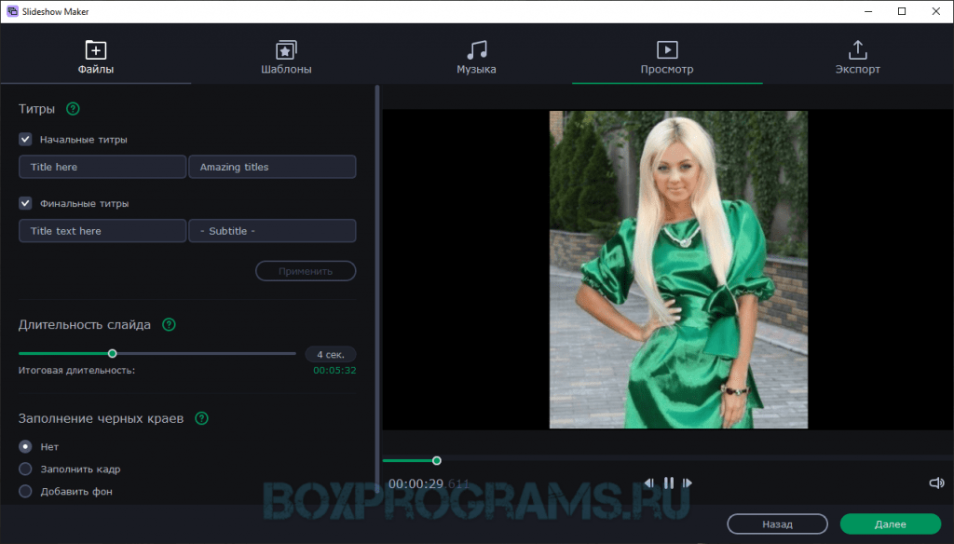
Task: Click the preview photo of the slideshow
Action: (678, 269)
